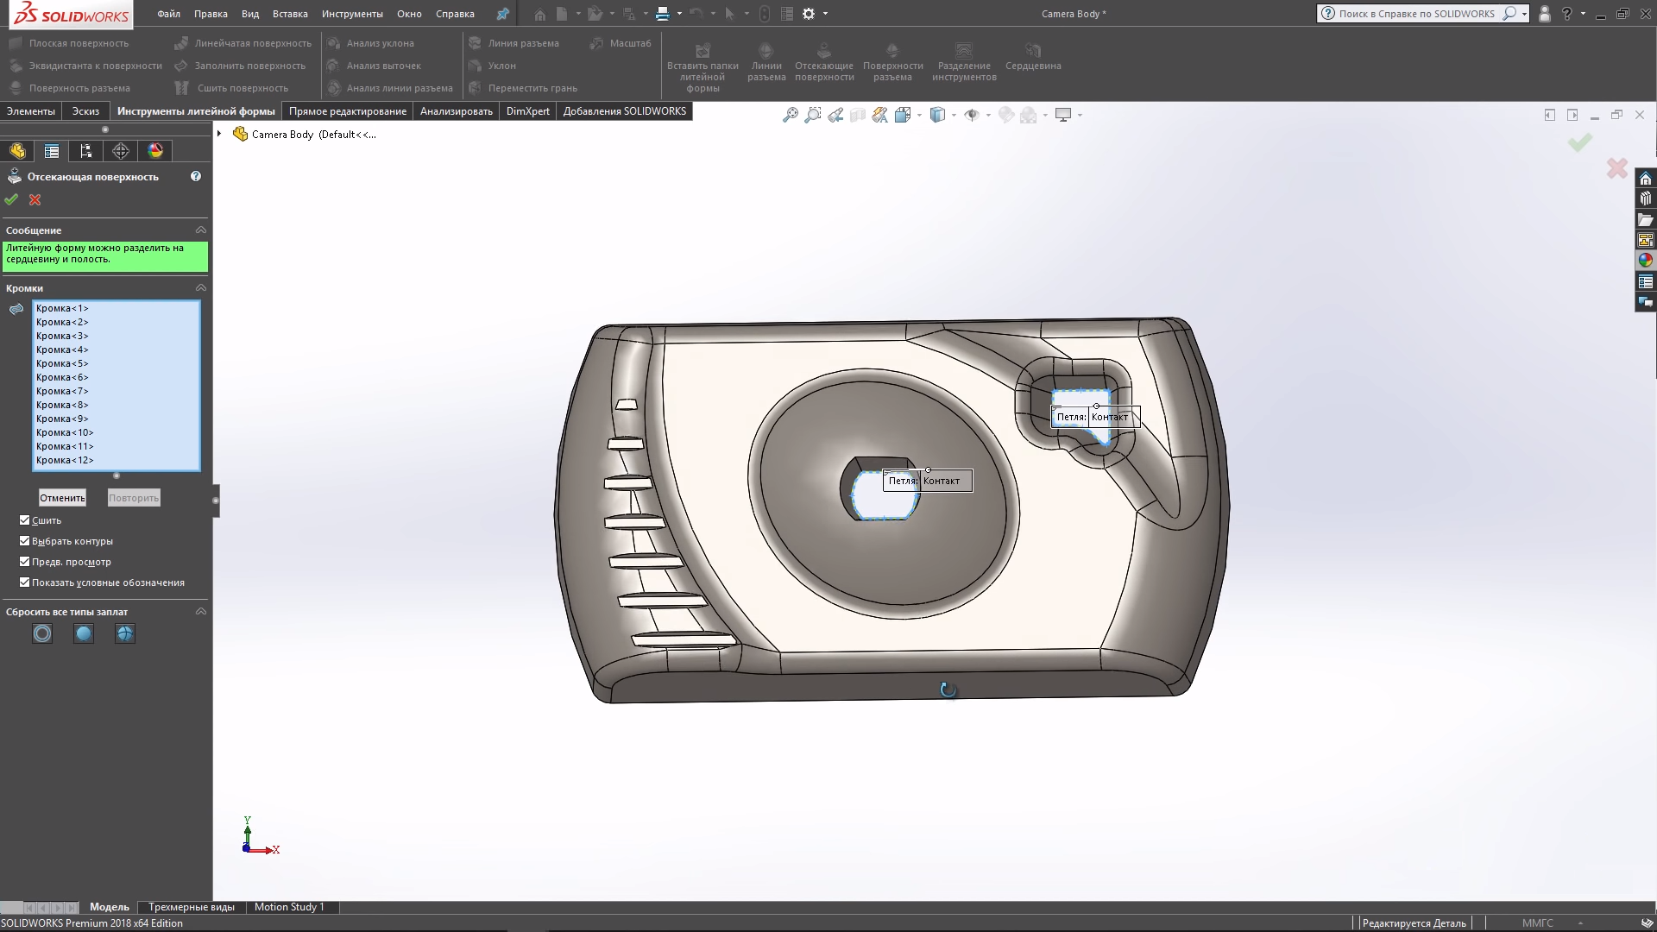Open Custom Properties in task pane
The height and width of the screenshot is (932, 1657).
[1645, 281]
